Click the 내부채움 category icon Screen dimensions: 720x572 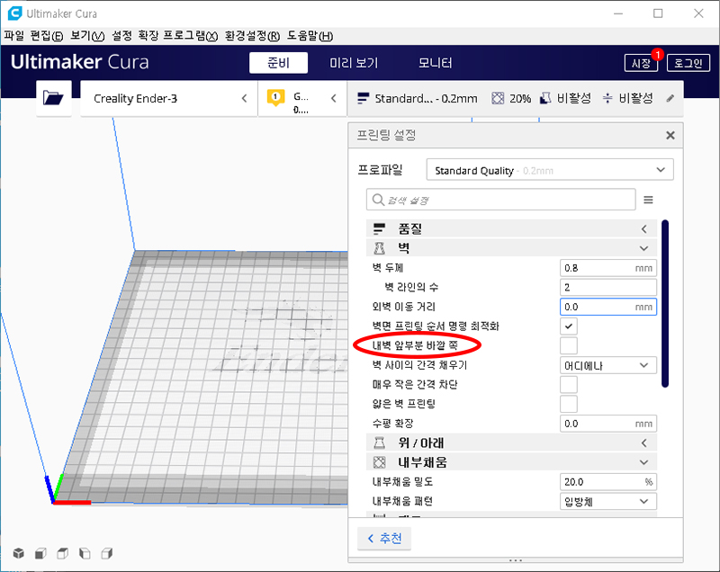[x=379, y=462]
